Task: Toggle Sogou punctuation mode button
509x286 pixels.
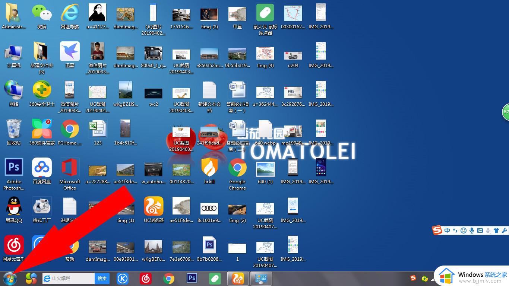Action: 455,231
